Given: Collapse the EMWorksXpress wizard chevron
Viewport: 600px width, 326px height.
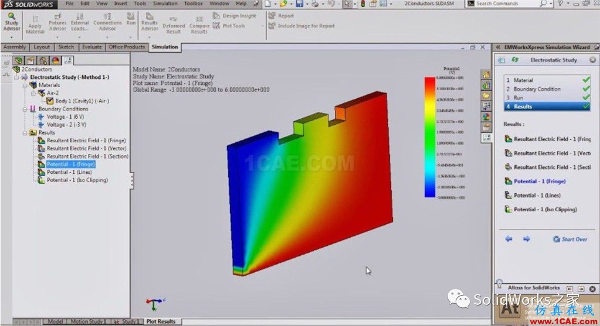Looking at the screenshot, I should tap(498, 47).
